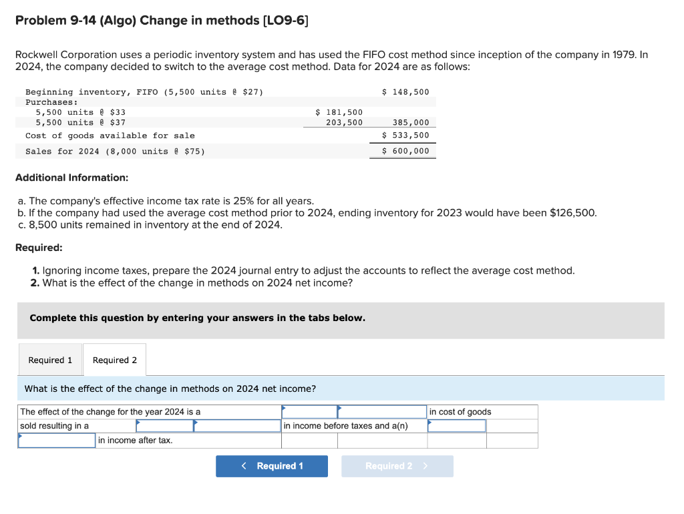Open the second dropdown before 'in cost of goods'

pyautogui.click(x=382, y=411)
